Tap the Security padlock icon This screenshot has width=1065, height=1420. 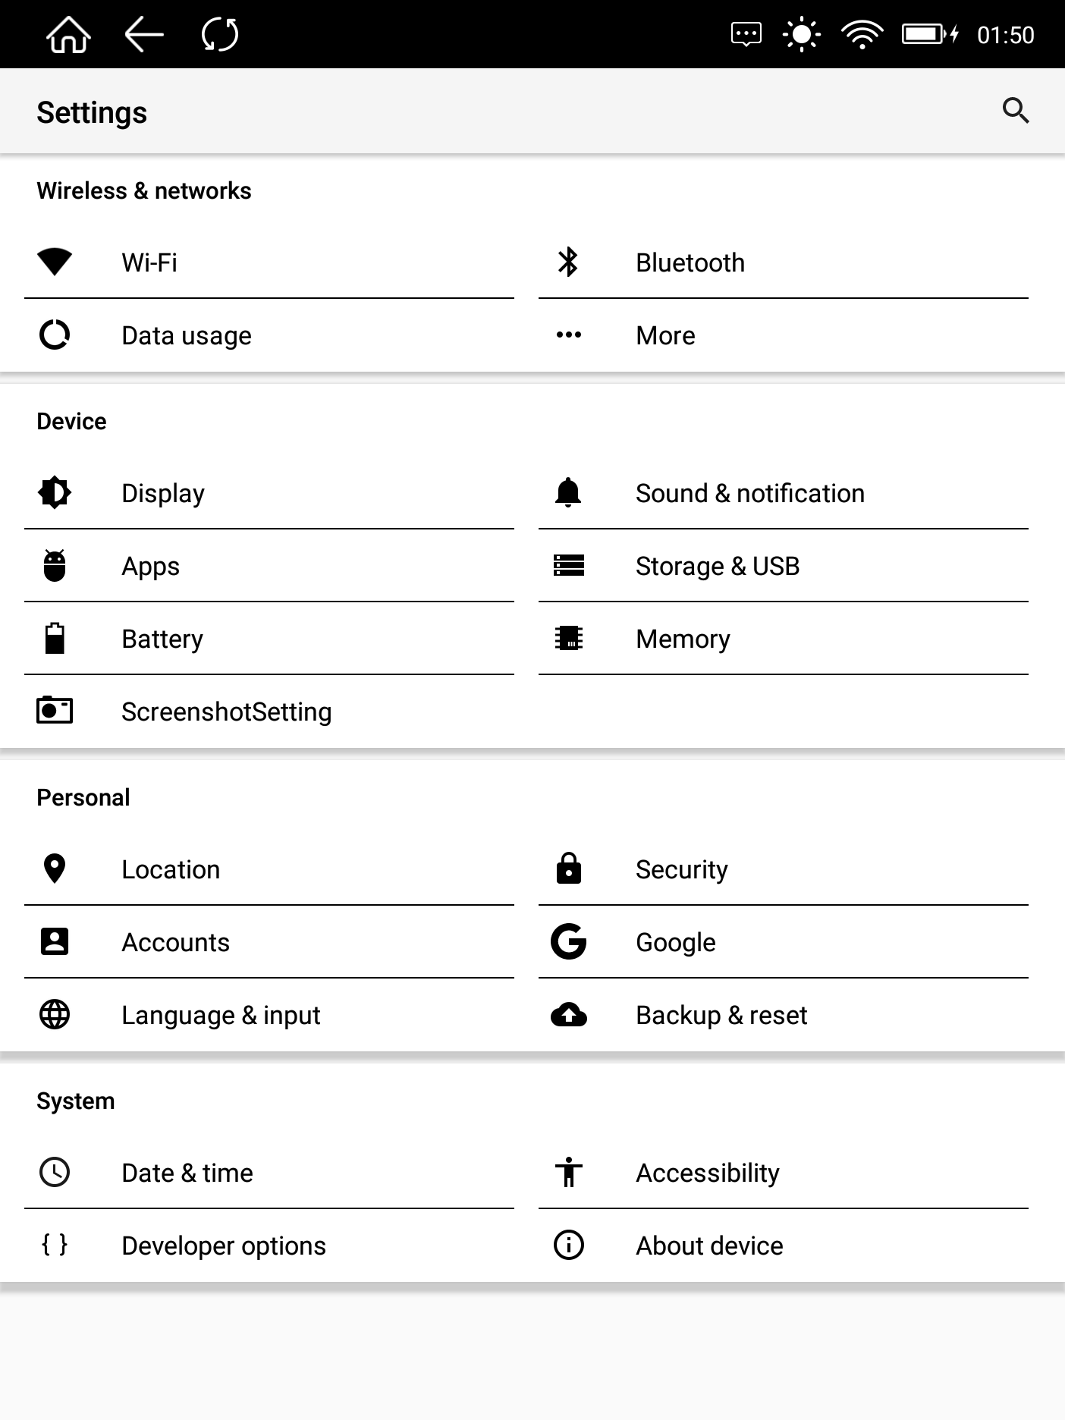coord(568,869)
